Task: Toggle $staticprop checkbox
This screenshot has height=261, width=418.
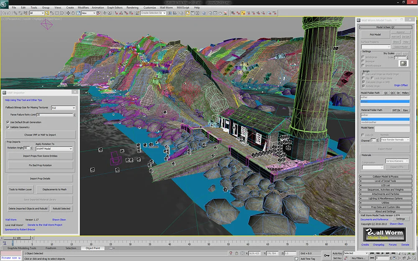Action: [x=363, y=57]
